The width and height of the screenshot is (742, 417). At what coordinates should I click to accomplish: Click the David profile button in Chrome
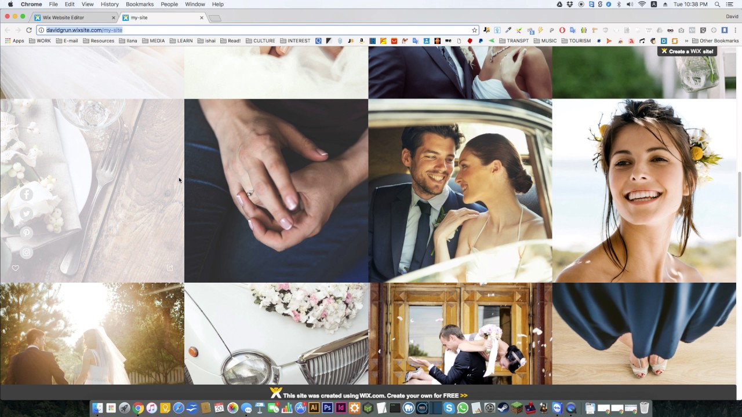point(732,17)
